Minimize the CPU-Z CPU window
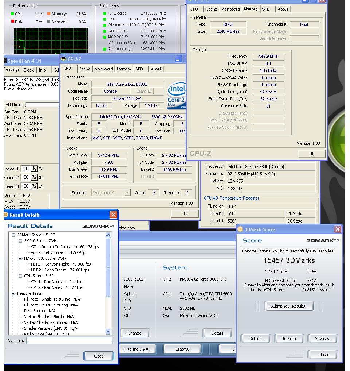 point(179,59)
